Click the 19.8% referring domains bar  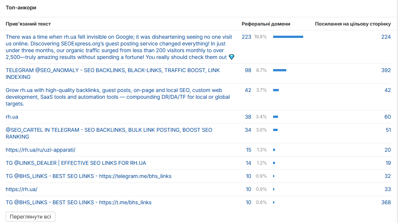pos(288,37)
